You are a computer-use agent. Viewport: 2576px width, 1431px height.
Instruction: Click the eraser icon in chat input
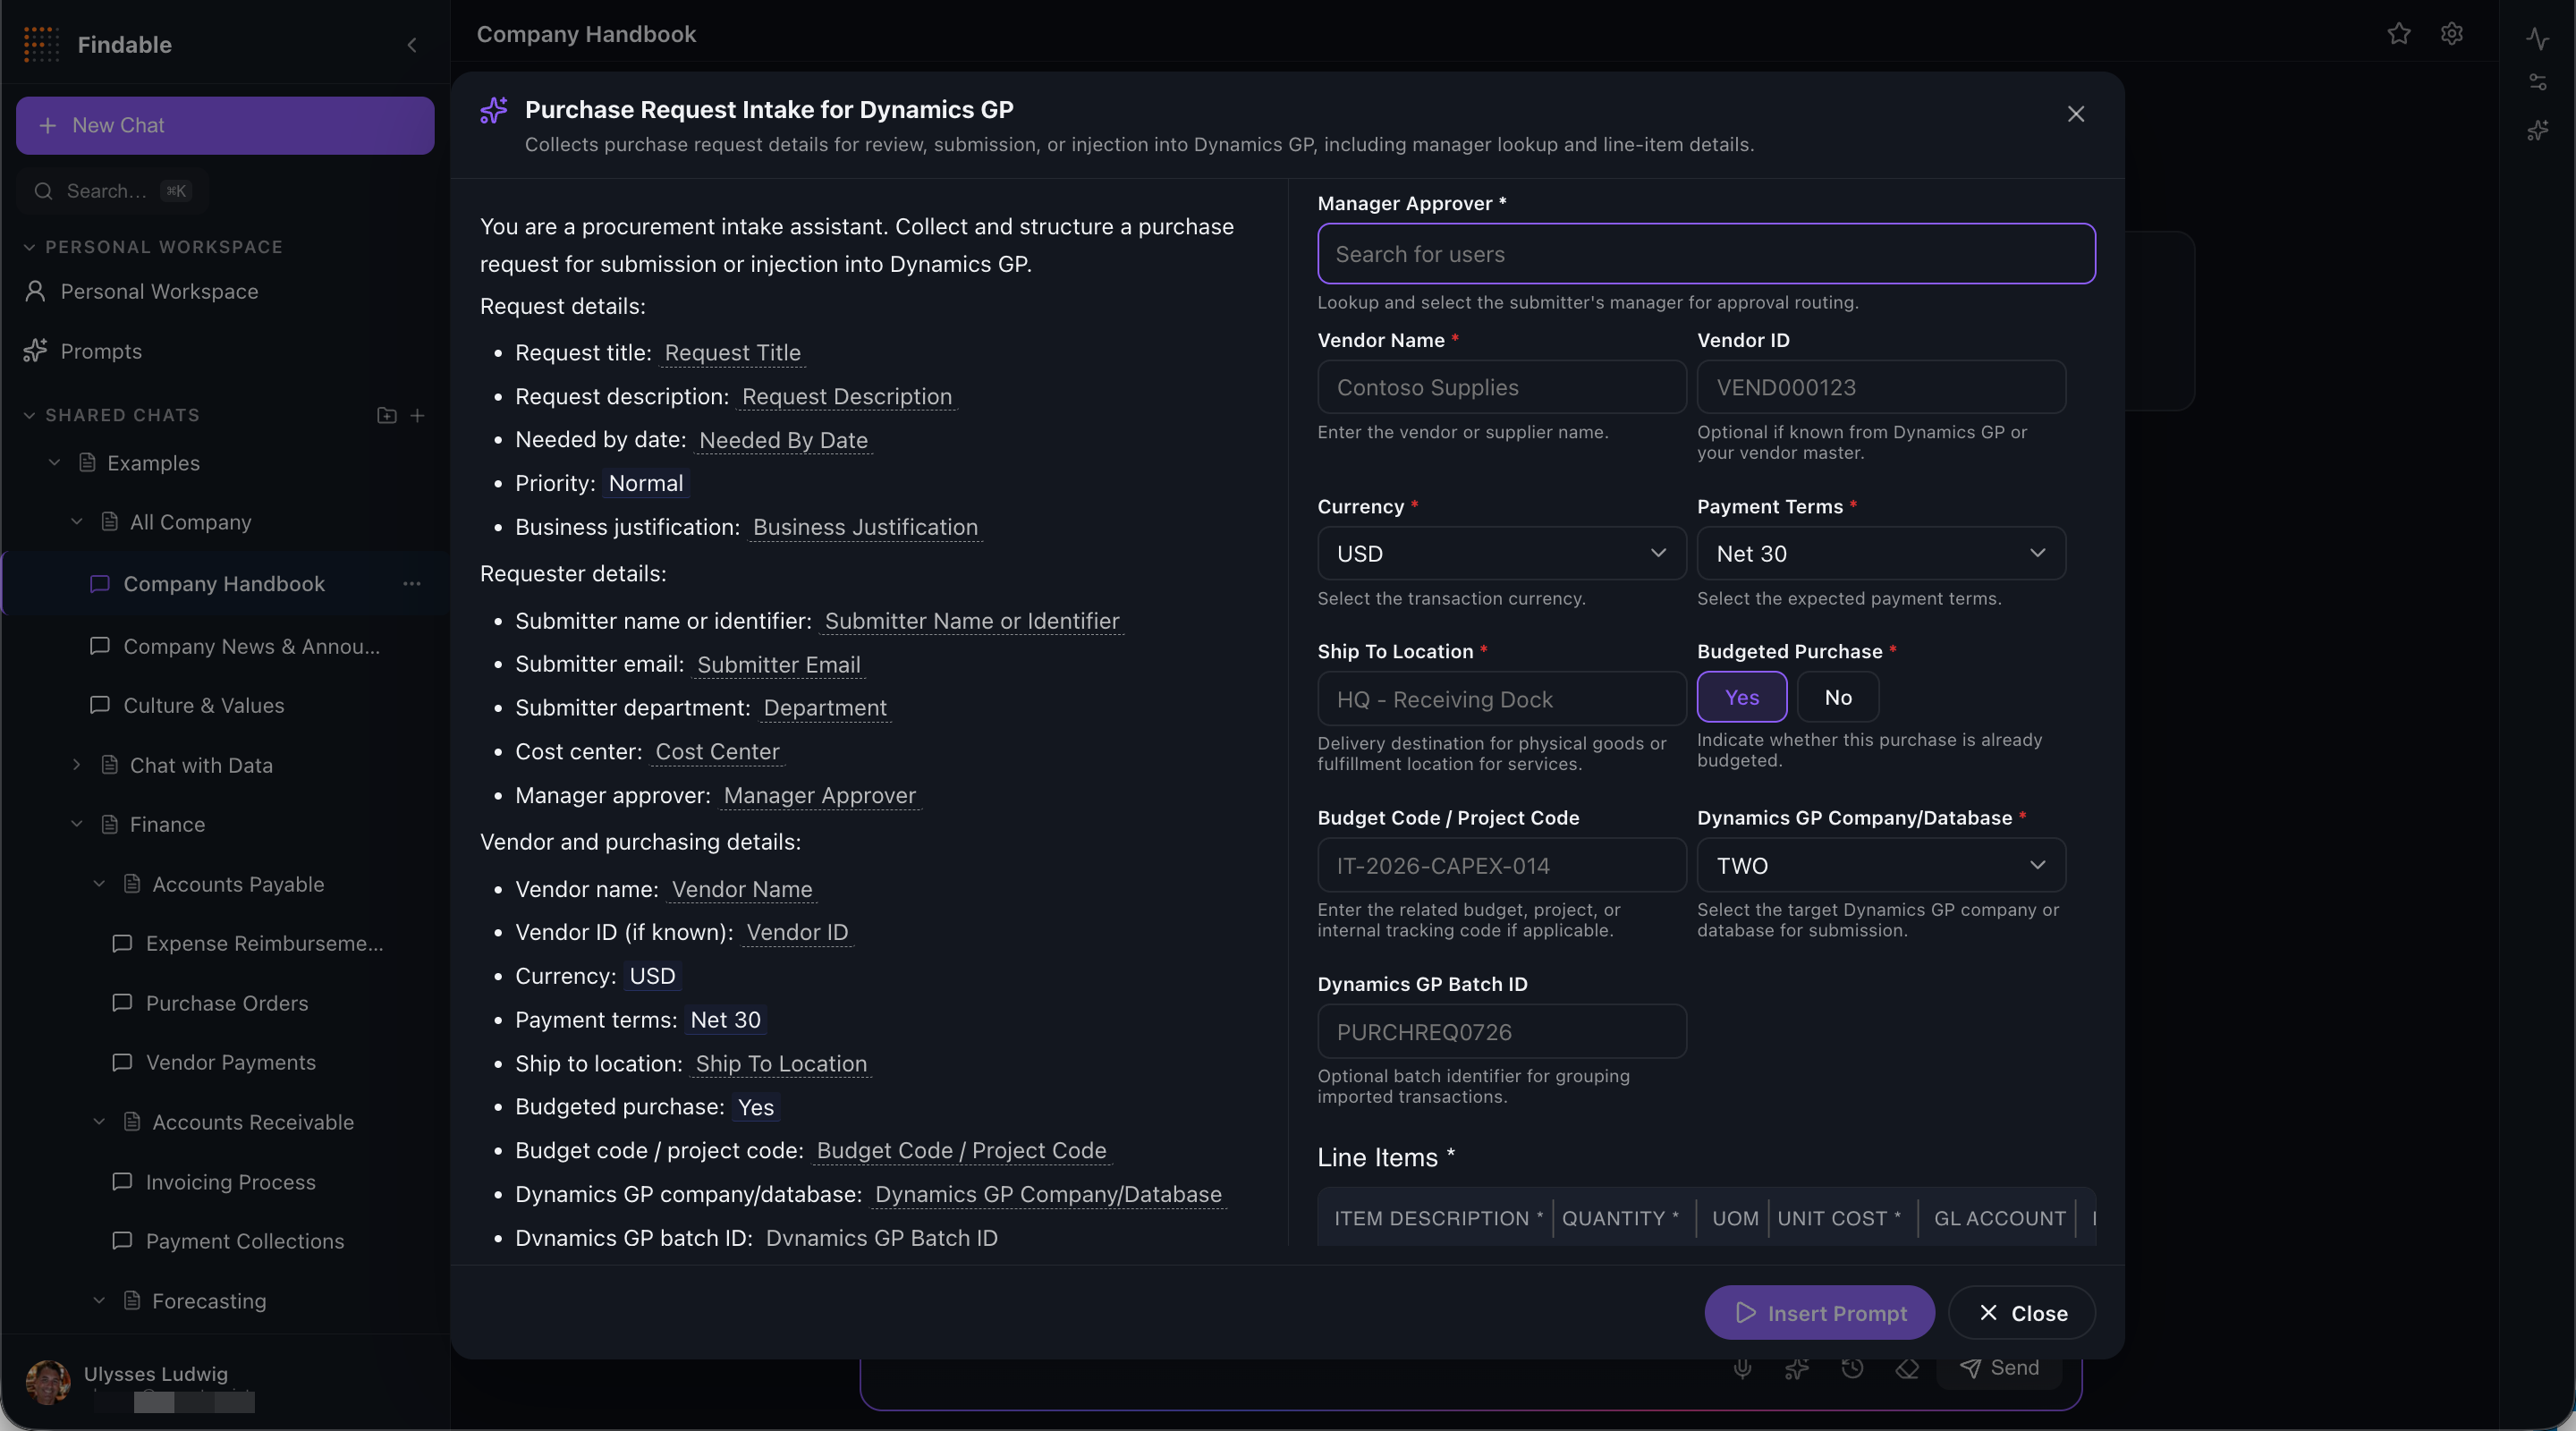[x=1907, y=1368]
